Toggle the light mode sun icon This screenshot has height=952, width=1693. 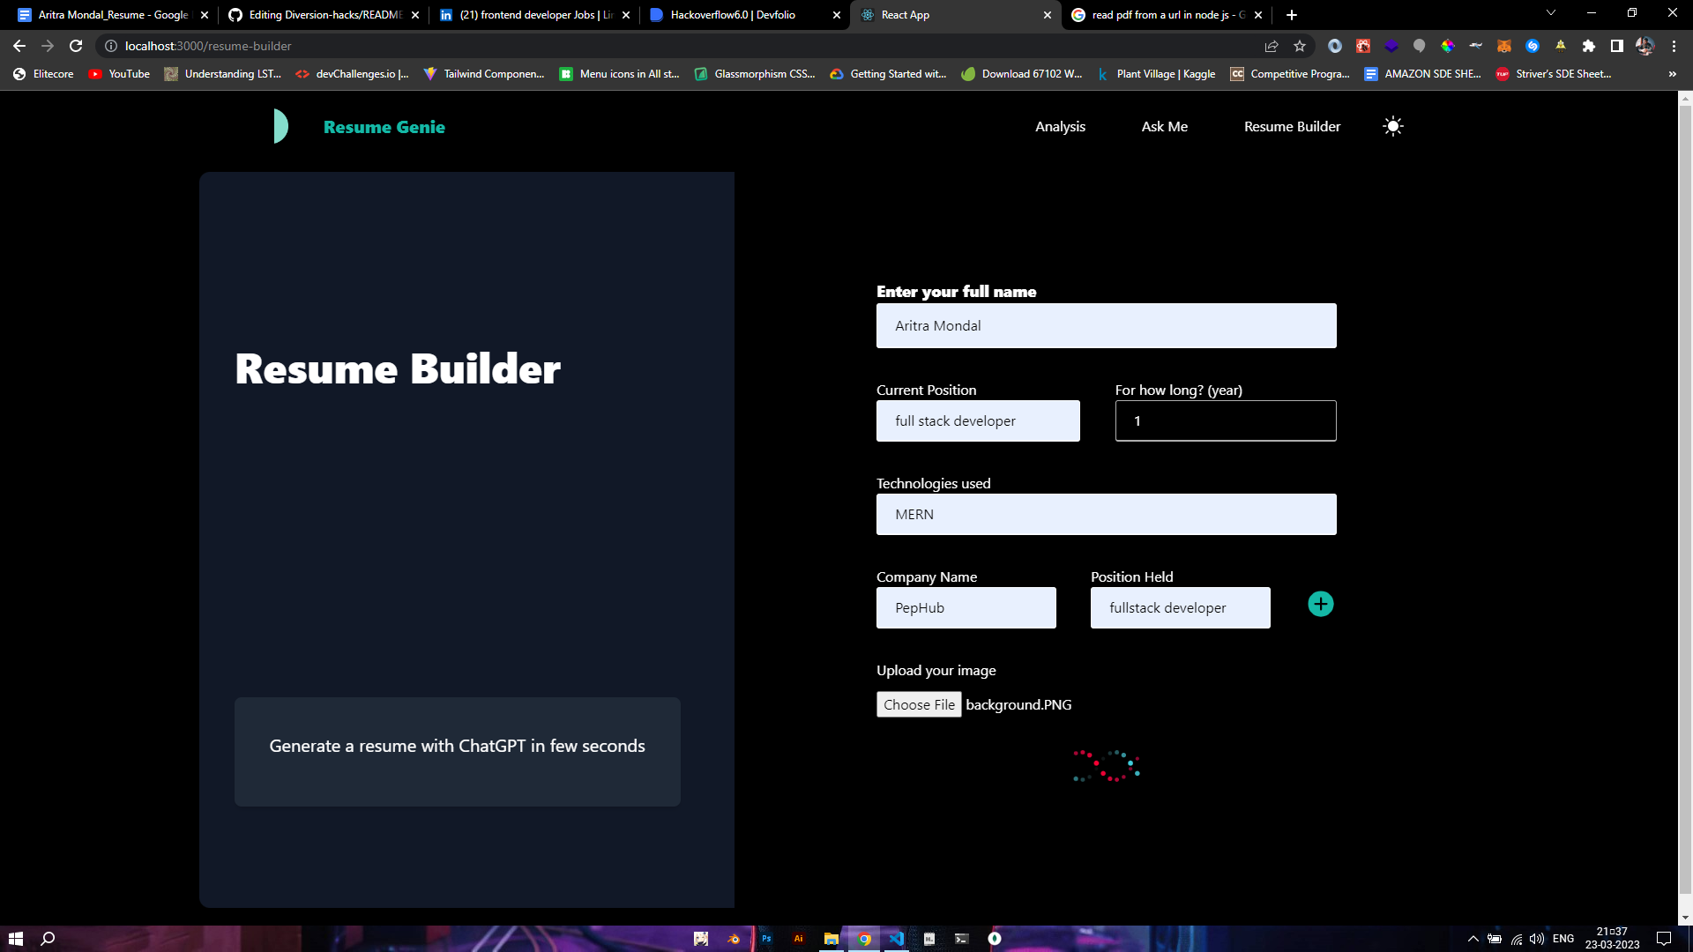pos(1392,126)
